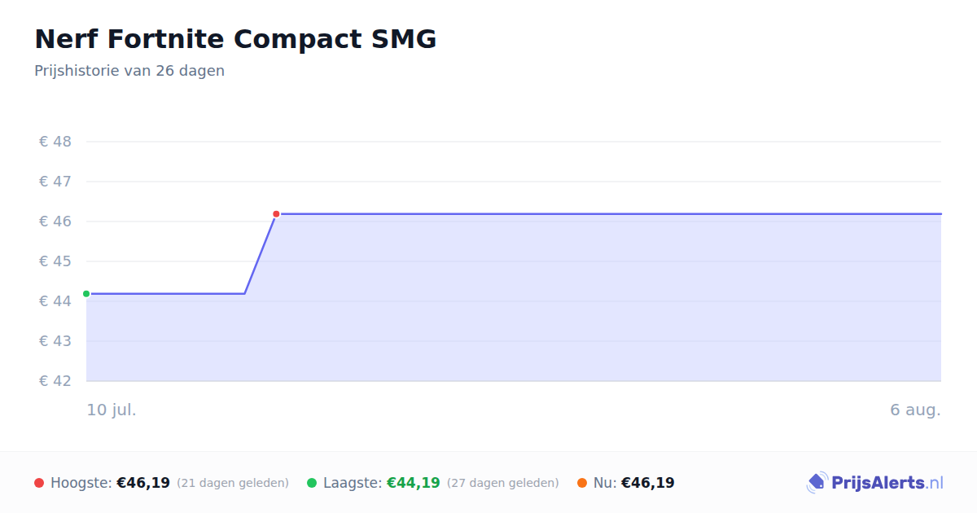Click the 6 aug. end date label
Screen dimensions: 977x513
click(x=915, y=410)
